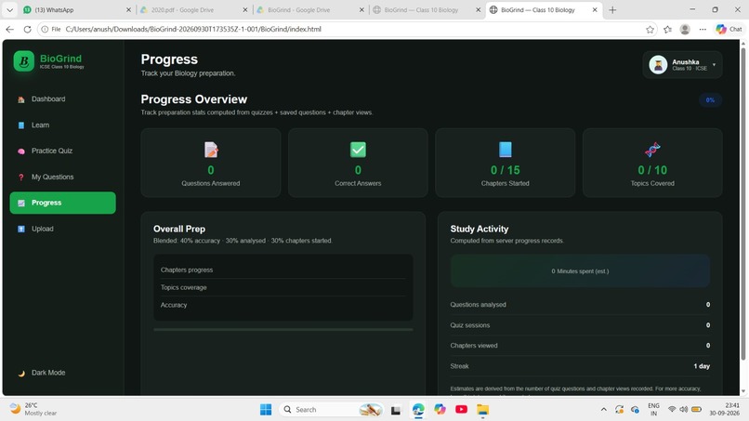This screenshot has height=421, width=749.
Task: Open Task View from taskbar
Action: pos(396,410)
